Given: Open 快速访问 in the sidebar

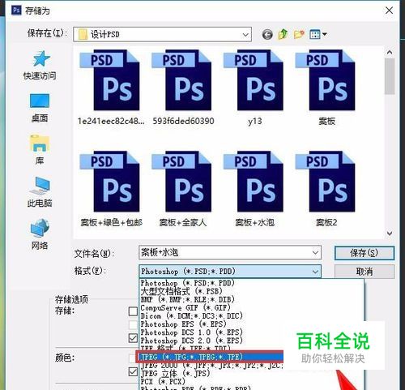Looking at the screenshot, I should coord(40,66).
